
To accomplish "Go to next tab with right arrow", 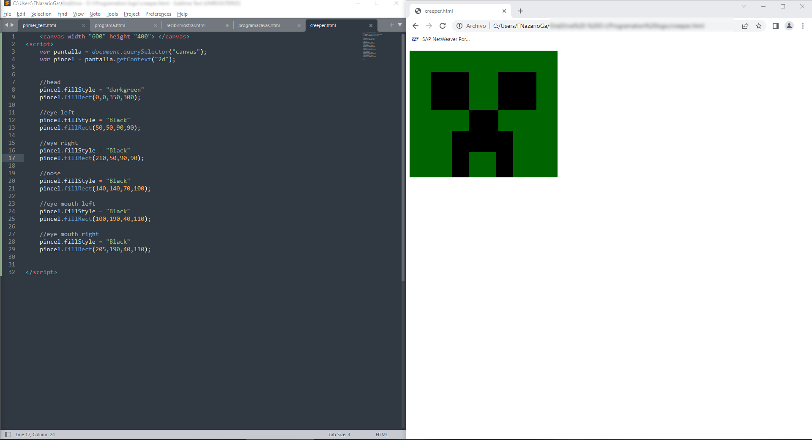I will tap(12, 25).
